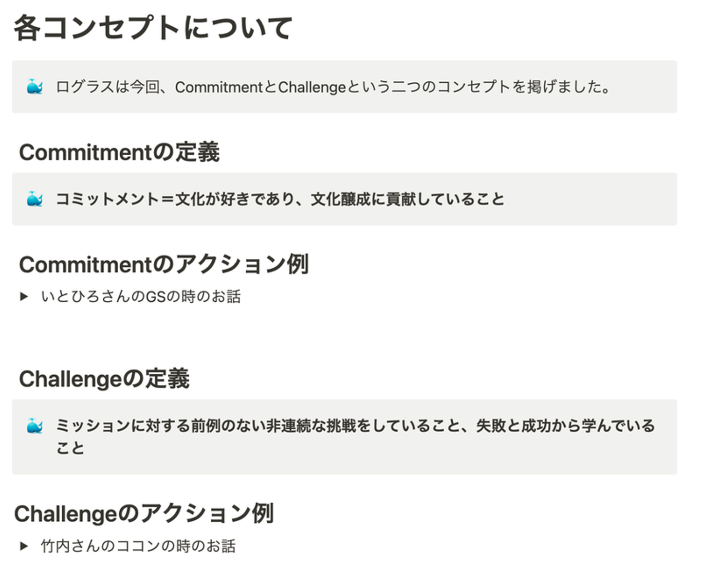Click the 失敗と成功から学んでいる phrase

click(565, 426)
